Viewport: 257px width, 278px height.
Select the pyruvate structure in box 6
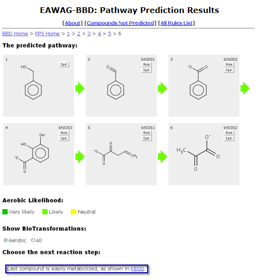[198, 153]
